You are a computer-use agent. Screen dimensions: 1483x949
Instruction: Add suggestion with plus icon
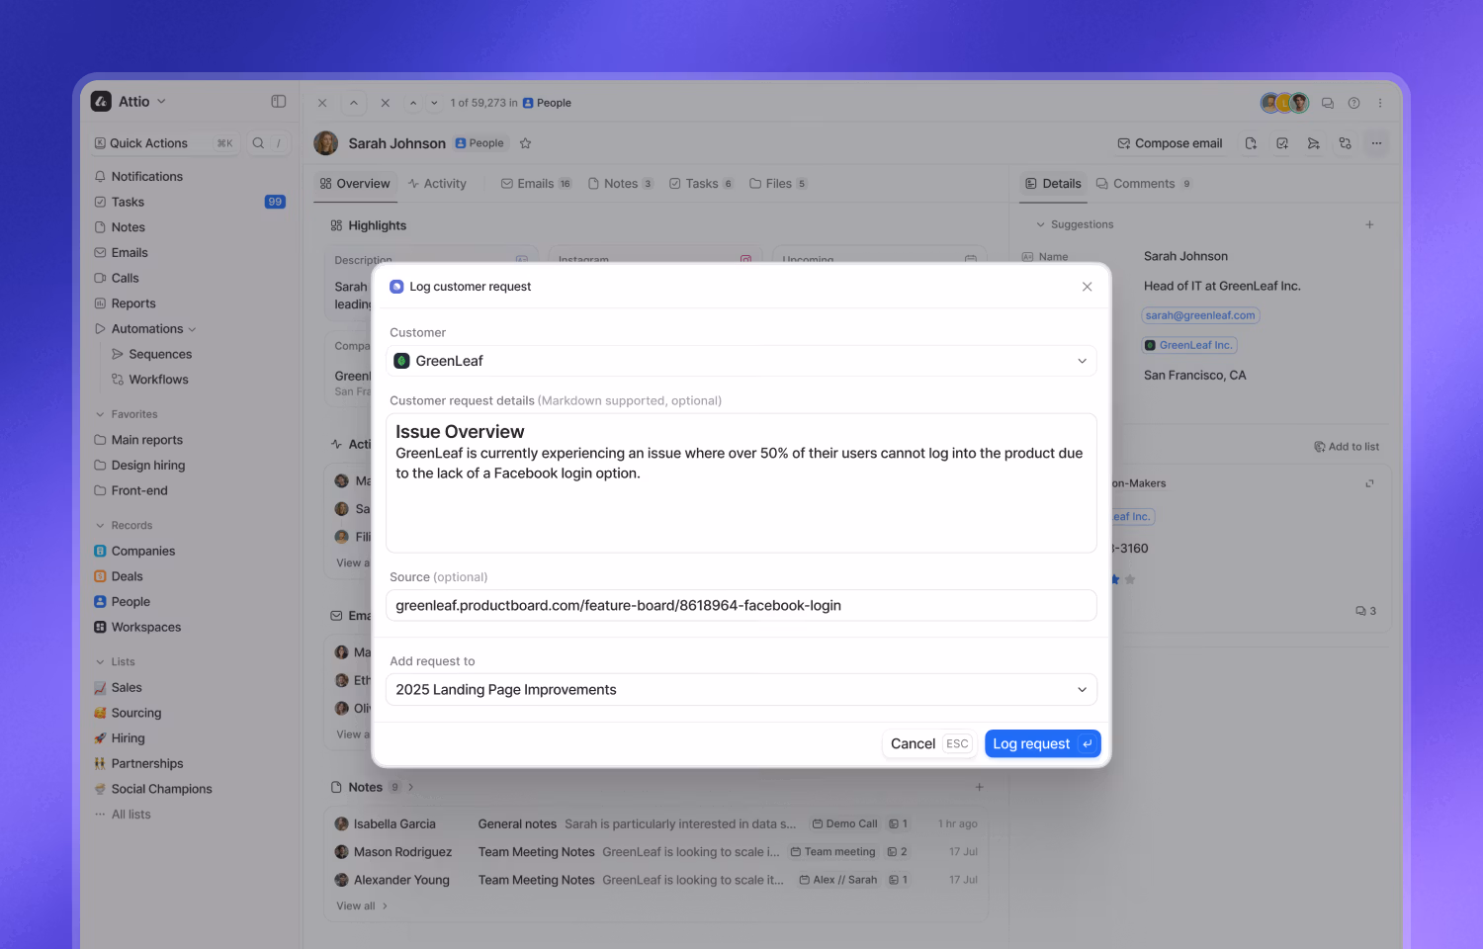coord(1369,225)
